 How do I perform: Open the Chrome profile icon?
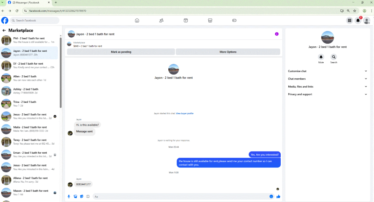(x=364, y=11)
